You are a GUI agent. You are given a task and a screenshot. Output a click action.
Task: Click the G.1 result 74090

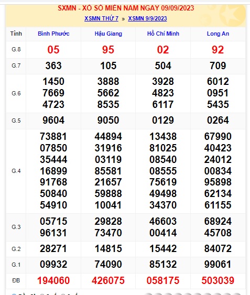(x=108, y=264)
